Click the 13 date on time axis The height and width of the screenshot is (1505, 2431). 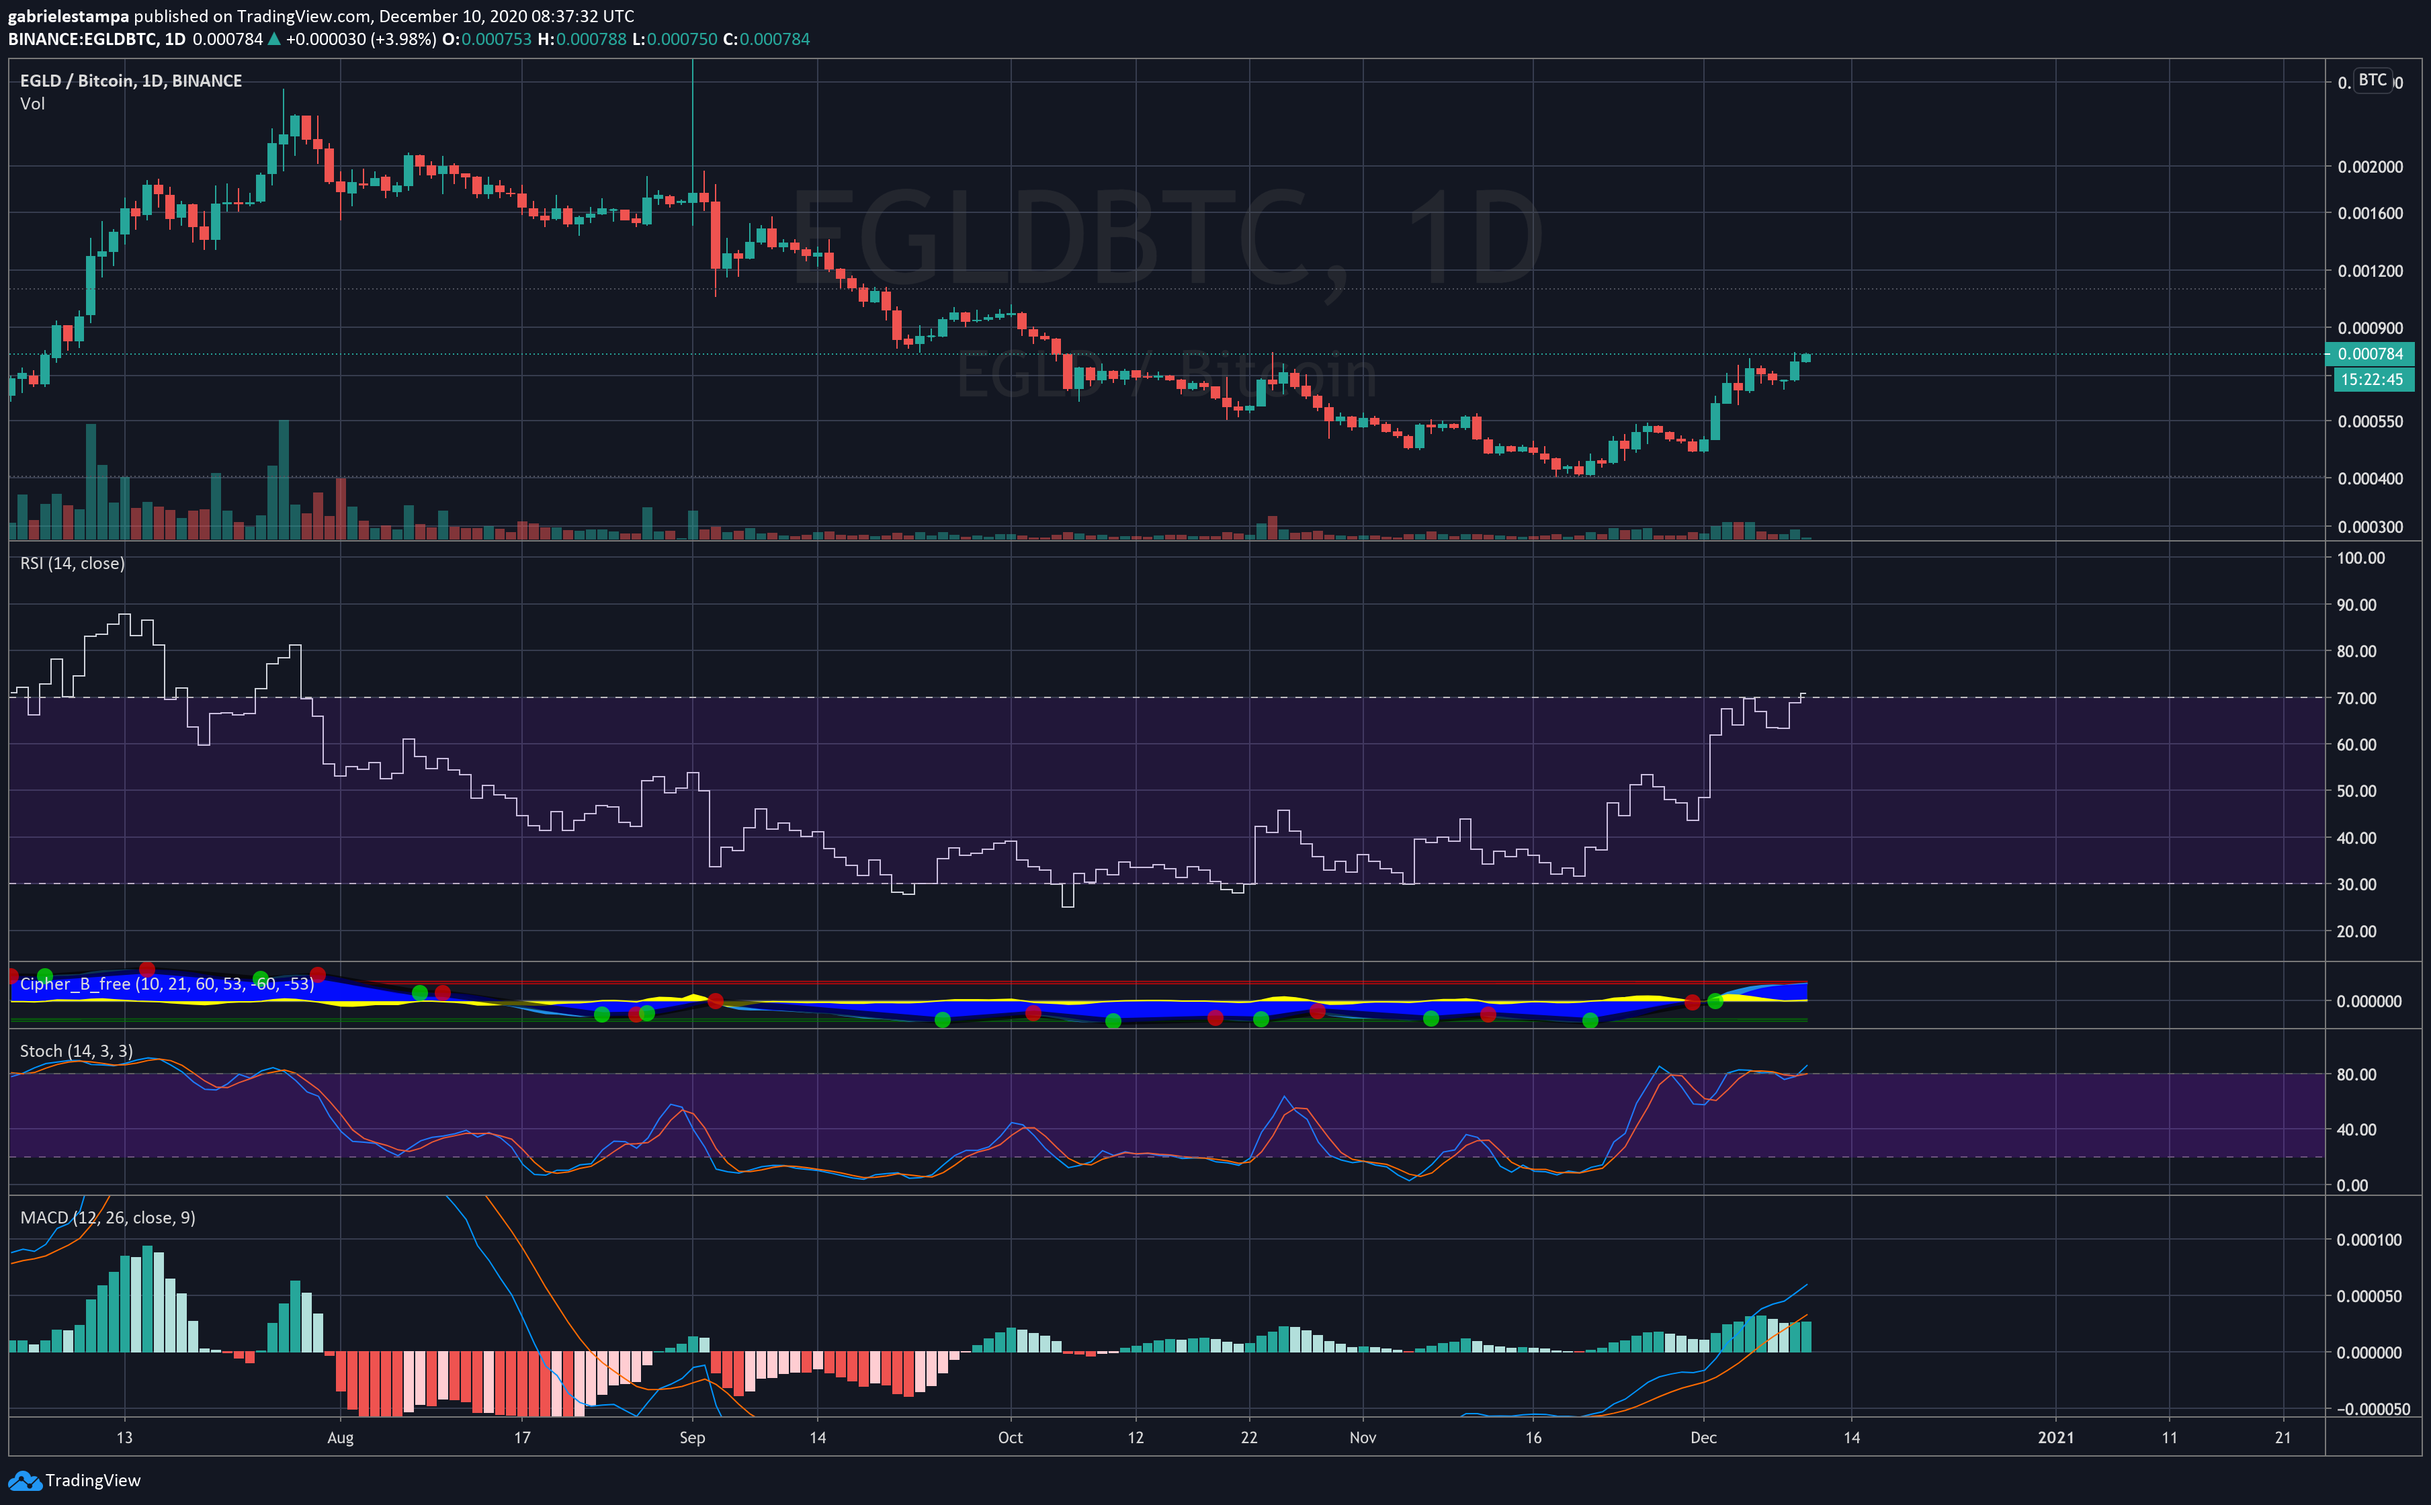pyautogui.click(x=124, y=1437)
